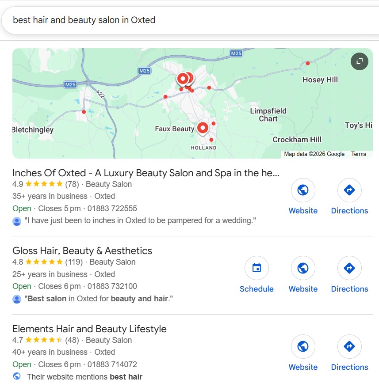The width and height of the screenshot is (379, 391).
Task: Get directions to Elements Hair and Beauty
Action: pyautogui.click(x=349, y=346)
